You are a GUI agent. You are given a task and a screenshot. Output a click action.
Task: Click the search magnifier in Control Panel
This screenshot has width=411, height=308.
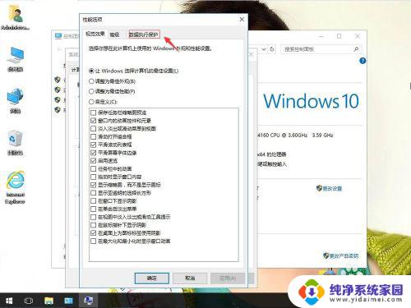(356, 49)
